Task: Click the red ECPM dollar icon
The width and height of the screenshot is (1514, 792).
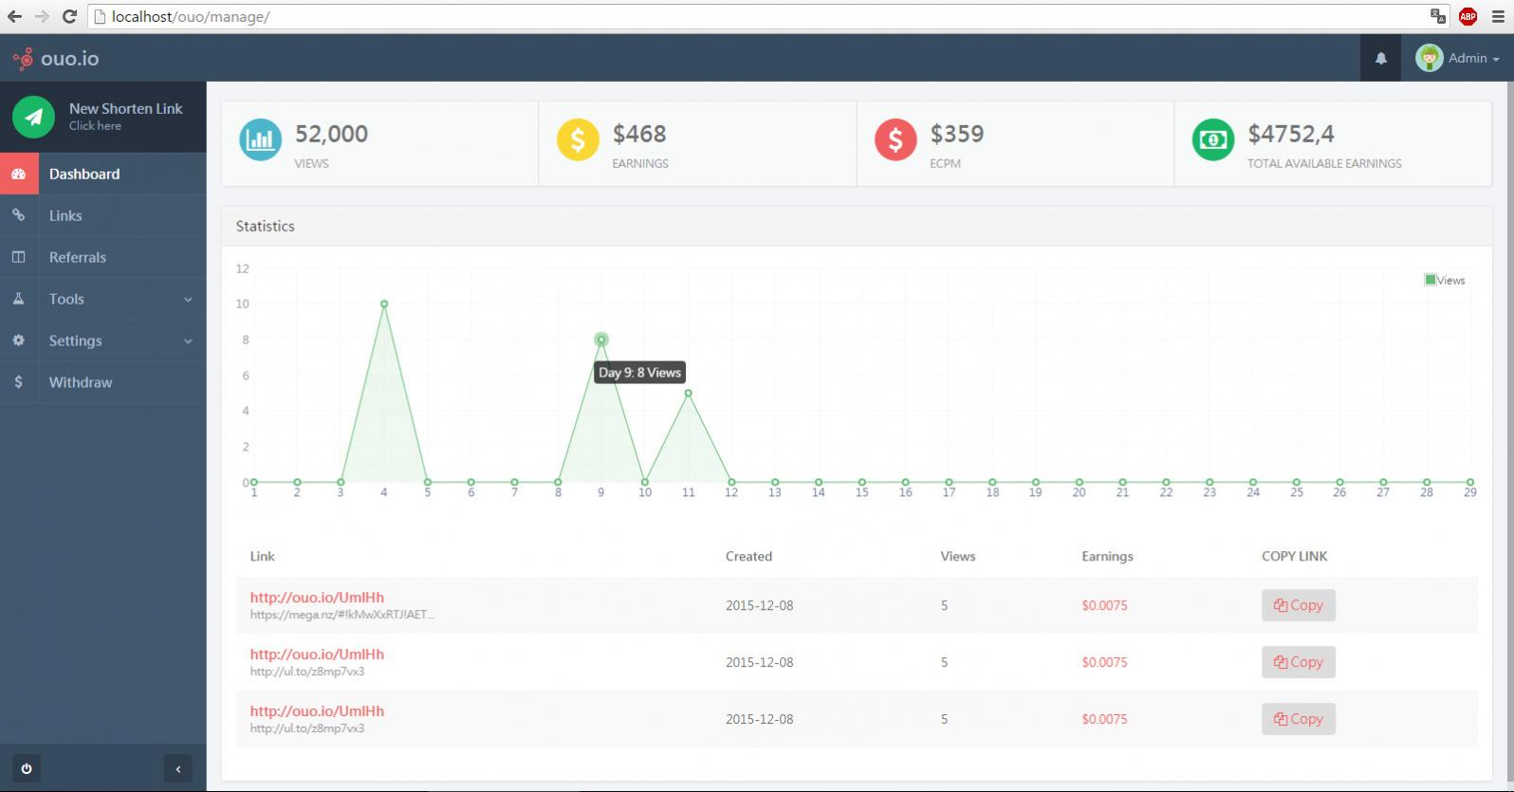Action: 895,139
